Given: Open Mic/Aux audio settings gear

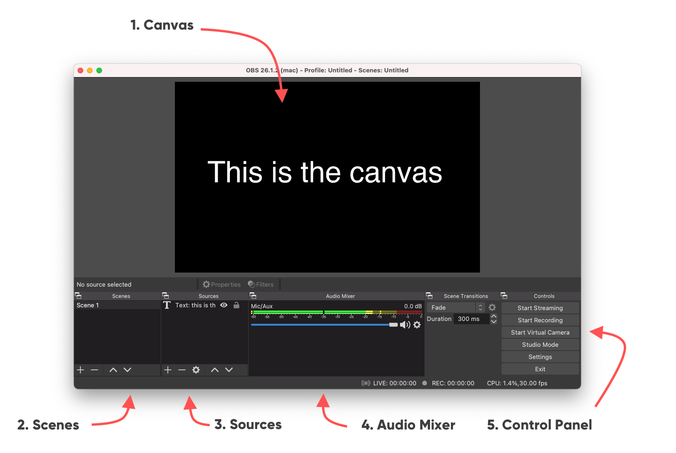Looking at the screenshot, I should (417, 325).
